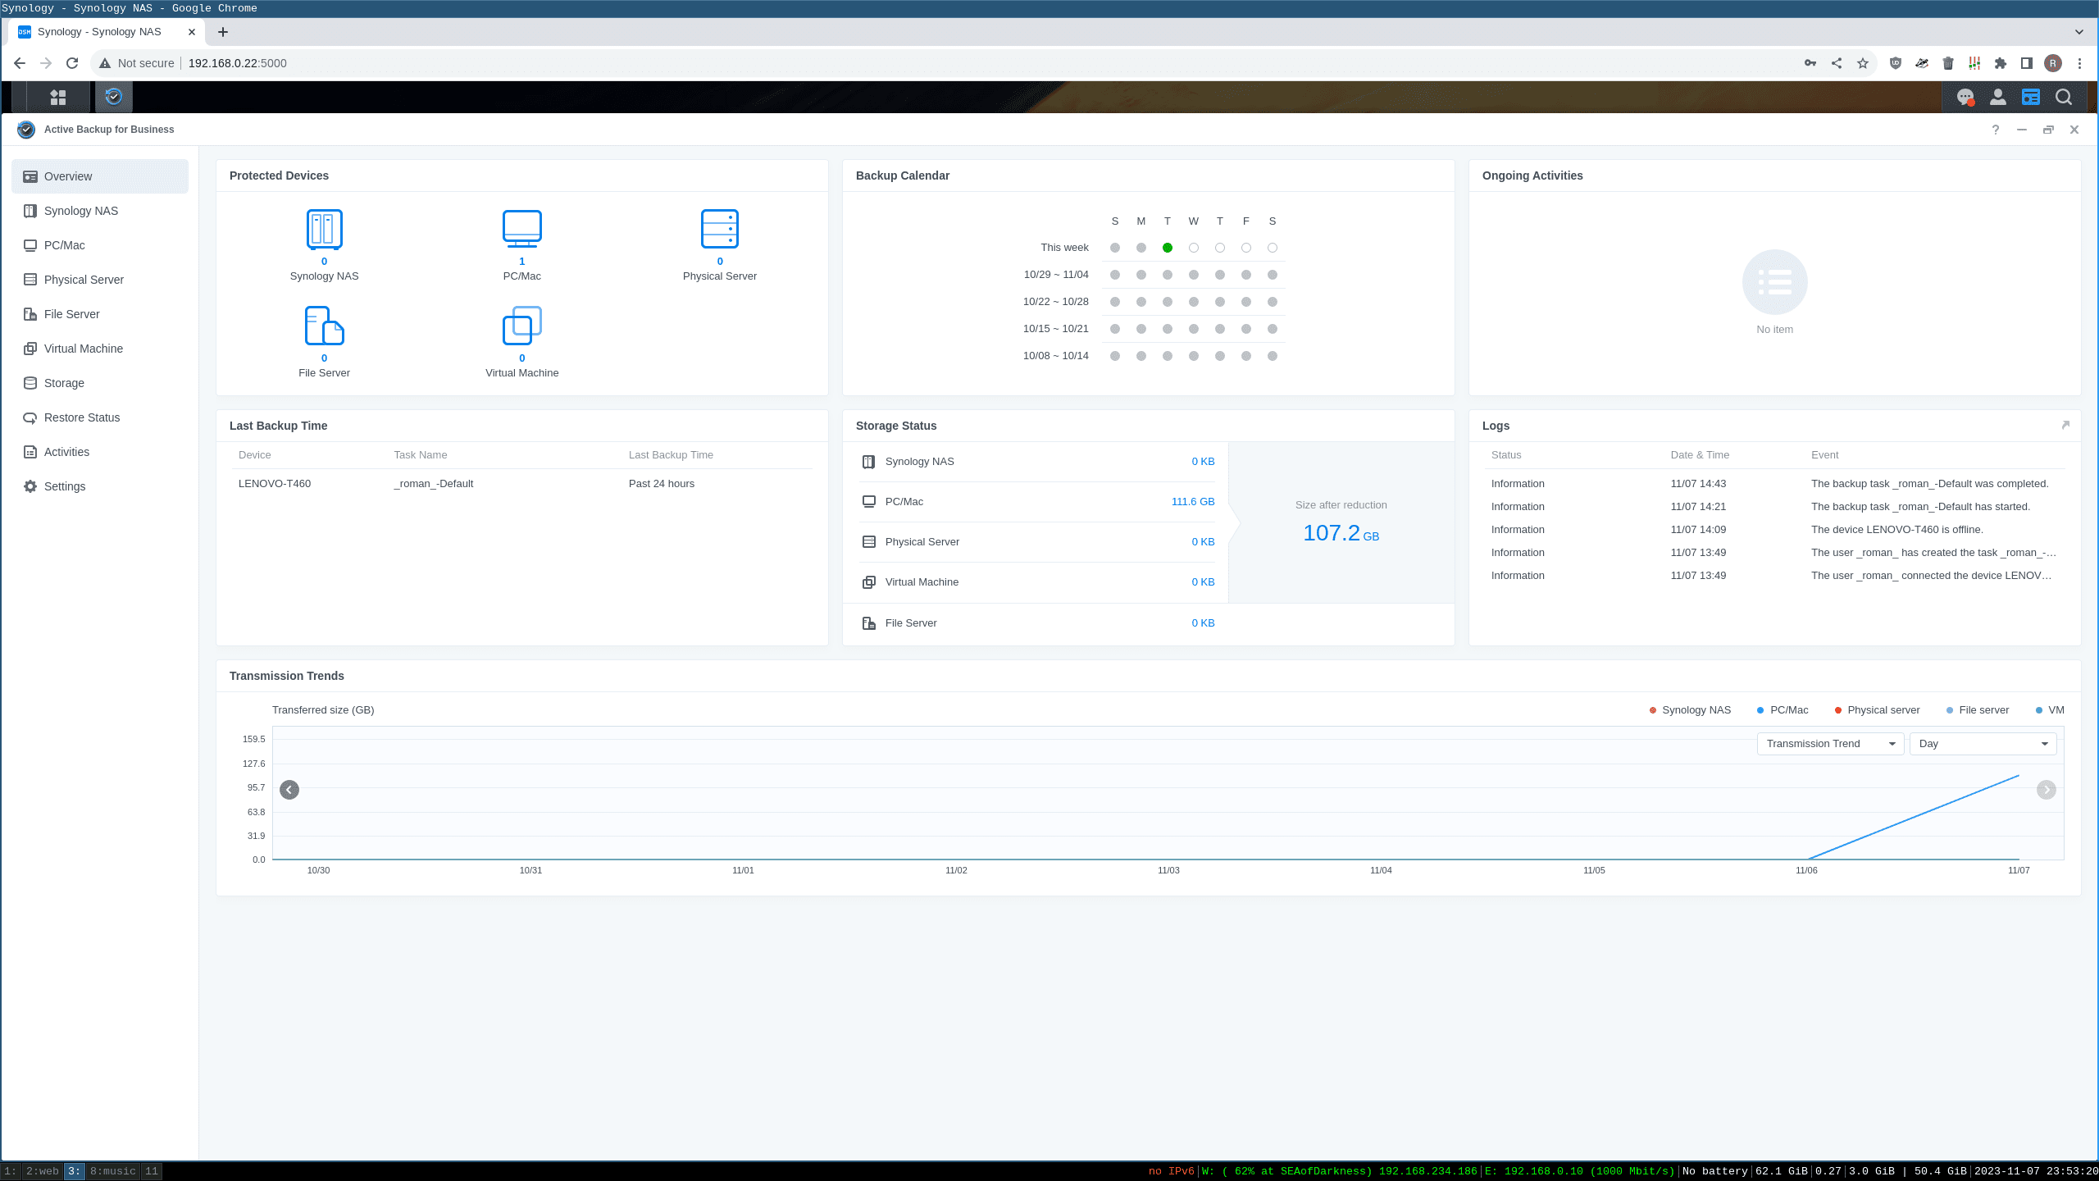Toggle PC/Mac legend in chart
The image size is (2099, 1181).
click(x=1783, y=710)
